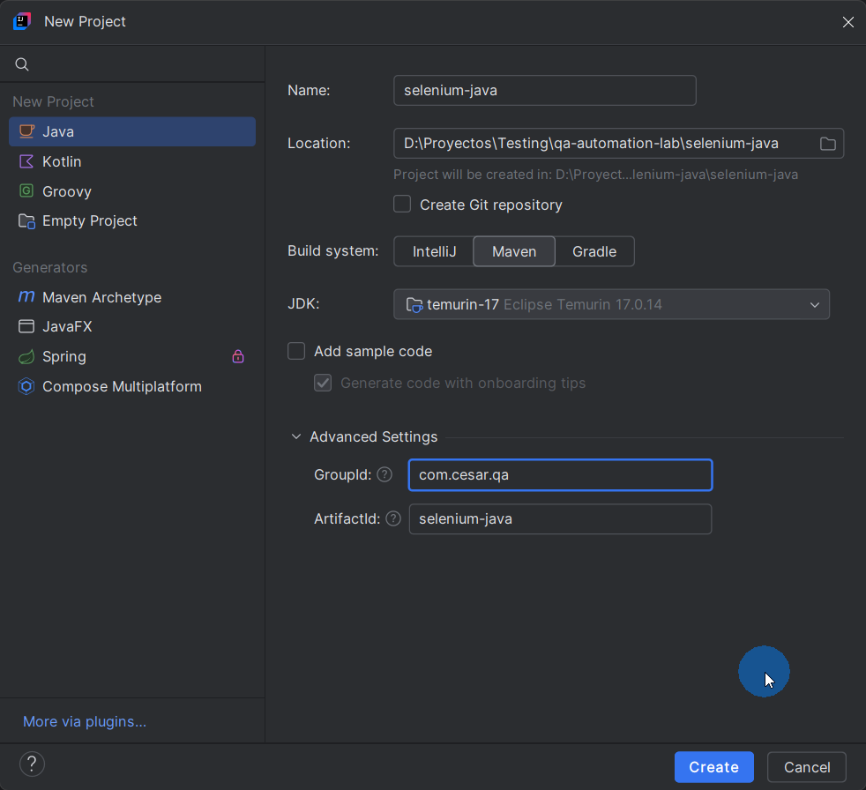Select IntelliJ as the build system
The height and width of the screenshot is (790, 866).
[433, 251]
